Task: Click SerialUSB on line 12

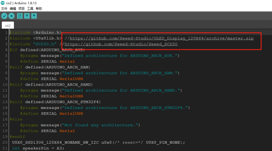Action: pyautogui.click(x=71, y=96)
